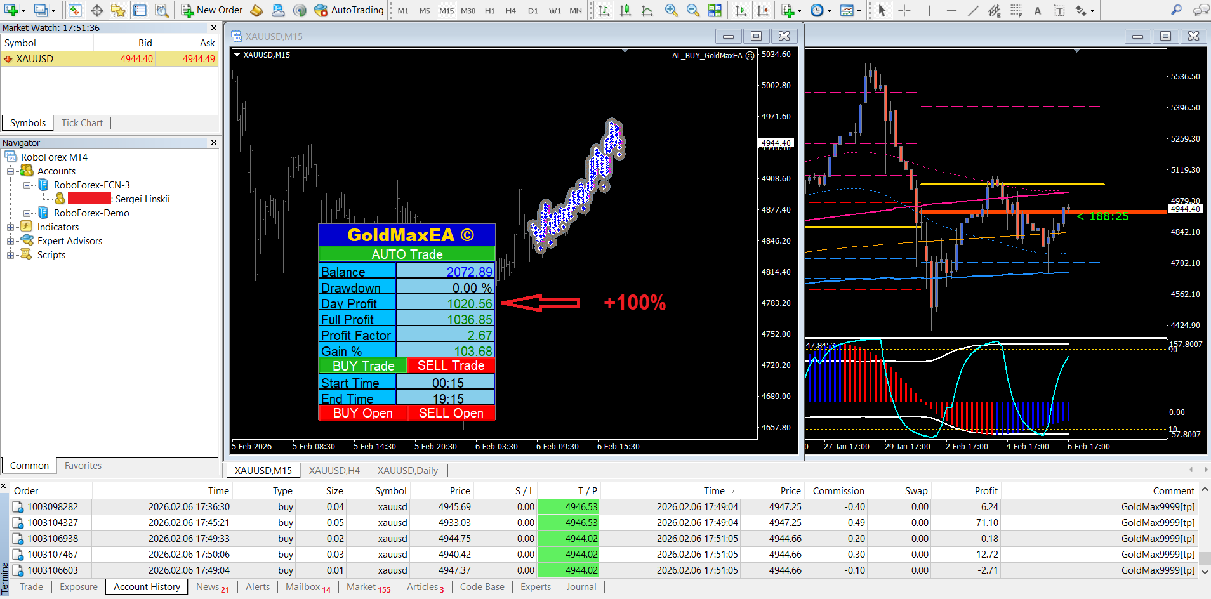1211x599 pixels.
Task: Open the Arrows objects dropdown arrow
Action: (1092, 11)
